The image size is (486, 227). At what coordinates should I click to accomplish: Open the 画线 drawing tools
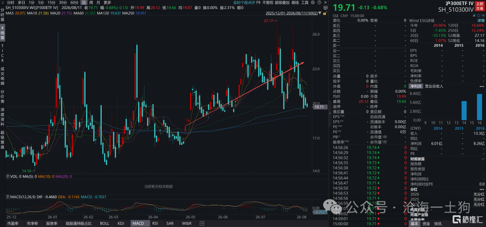coord(295,2)
